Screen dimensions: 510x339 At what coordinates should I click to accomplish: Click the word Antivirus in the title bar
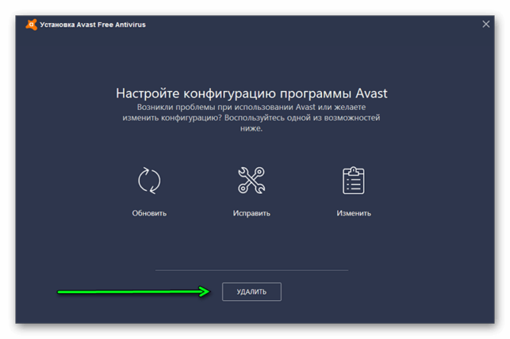tap(130, 25)
